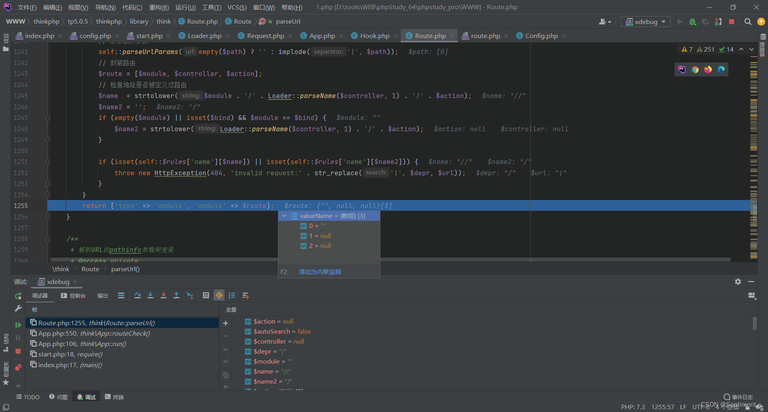Open the xdebug run configuration dropdown

pyautogui.click(x=646, y=22)
